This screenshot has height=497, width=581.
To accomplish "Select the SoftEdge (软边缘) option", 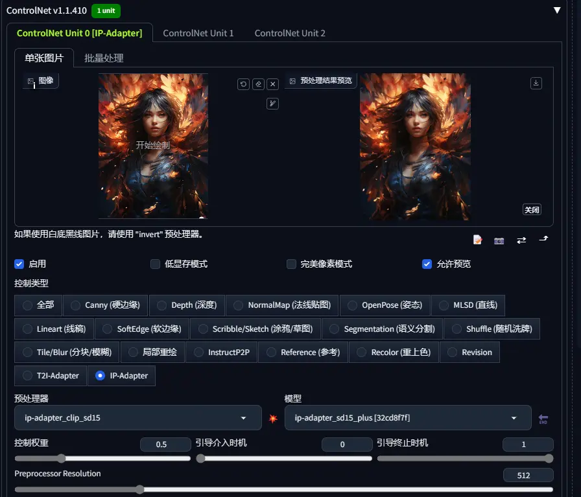I will 142,329.
